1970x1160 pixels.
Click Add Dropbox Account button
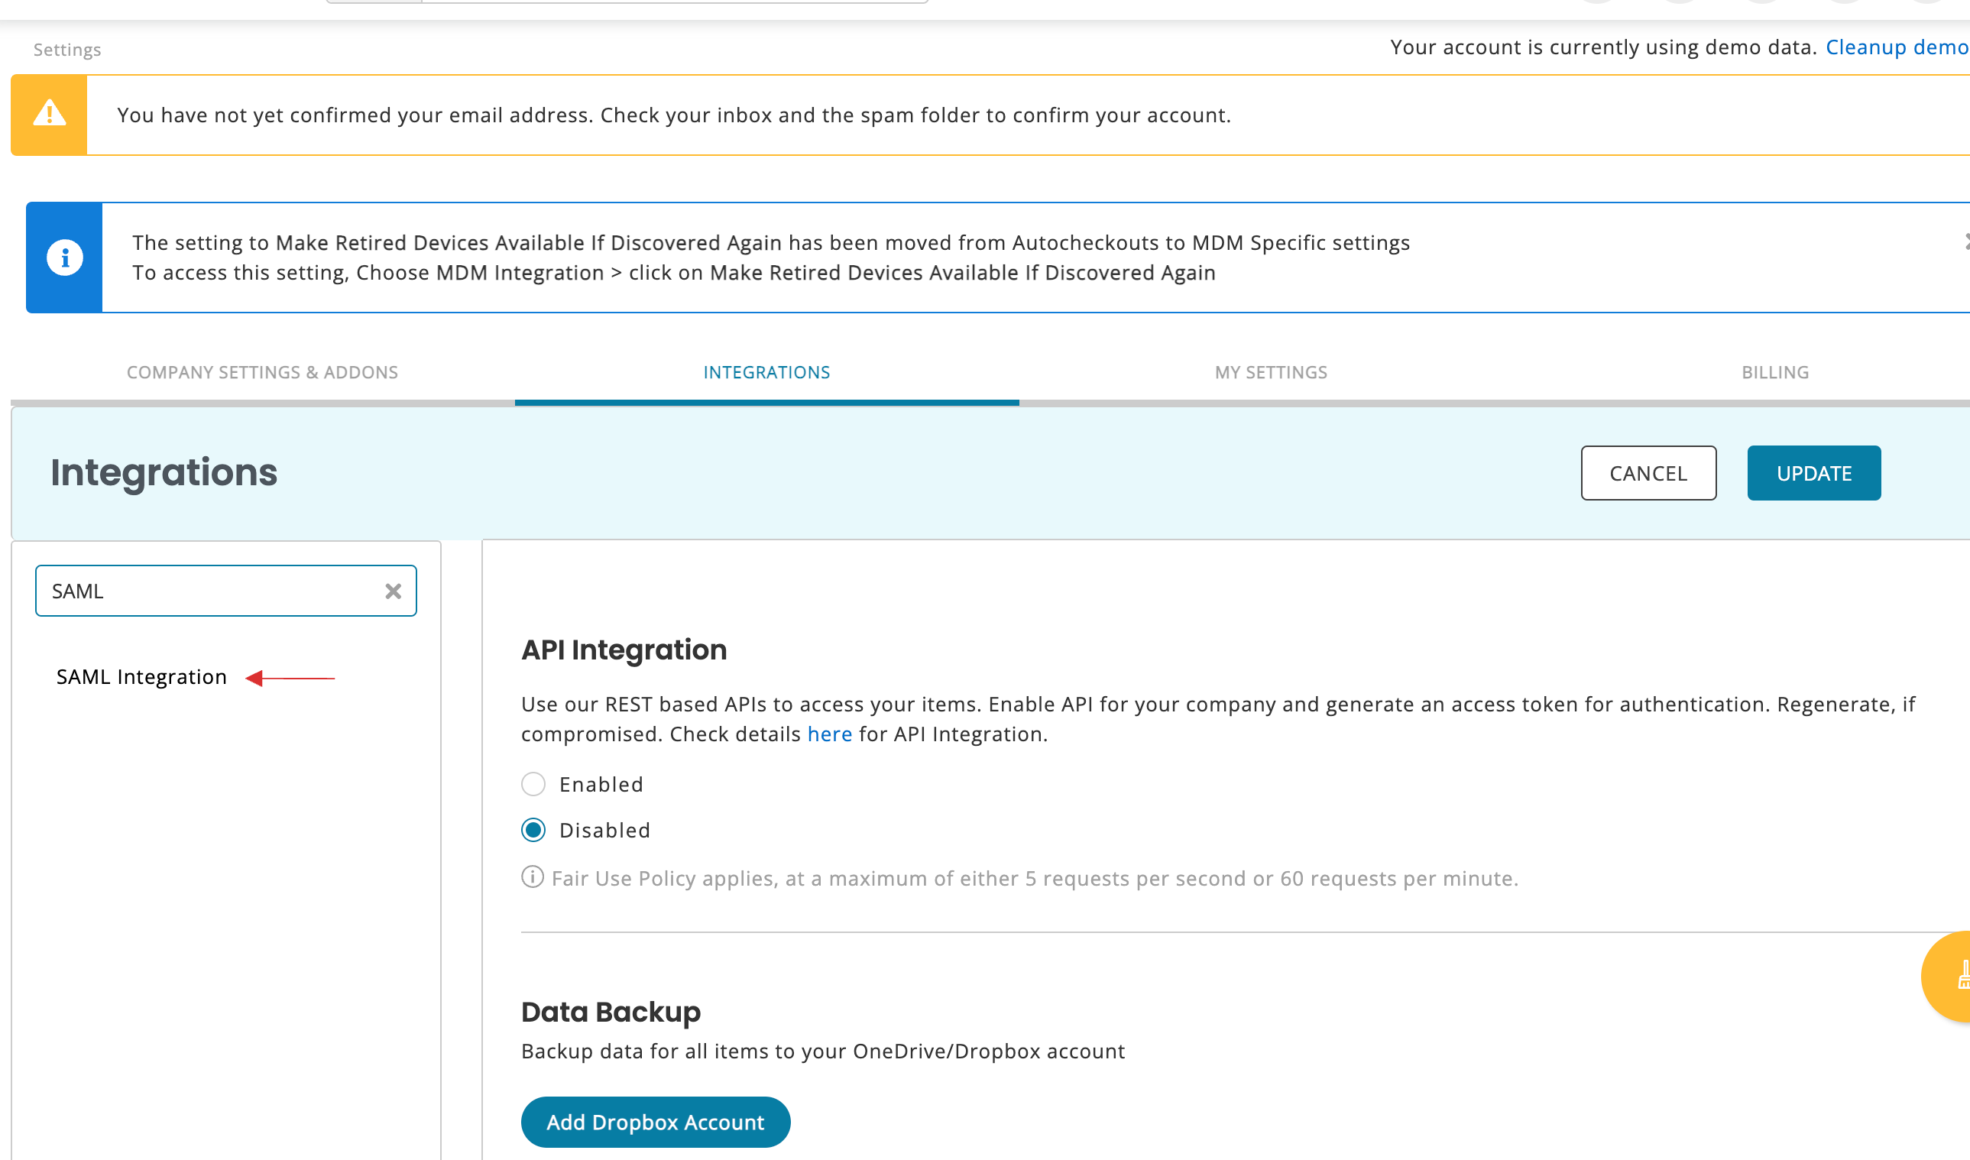tap(656, 1121)
